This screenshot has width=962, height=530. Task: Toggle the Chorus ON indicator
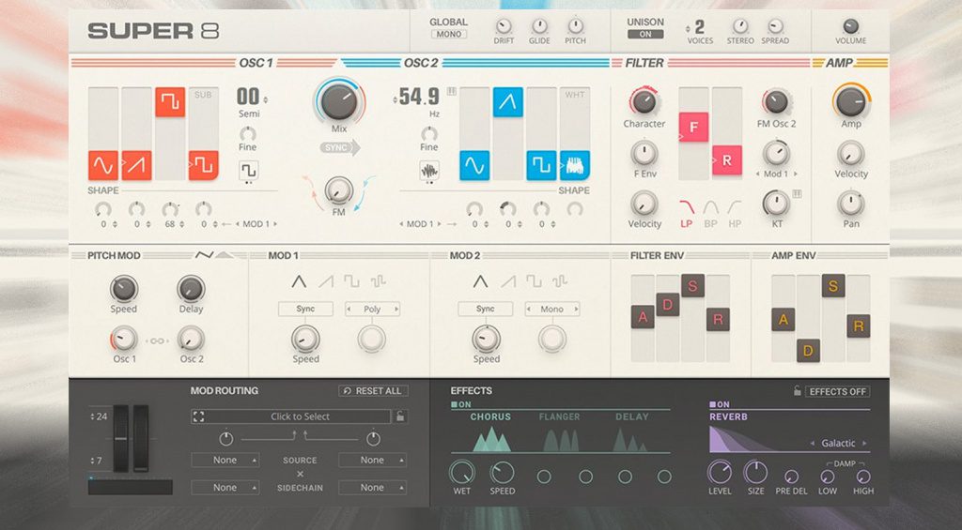[461, 404]
